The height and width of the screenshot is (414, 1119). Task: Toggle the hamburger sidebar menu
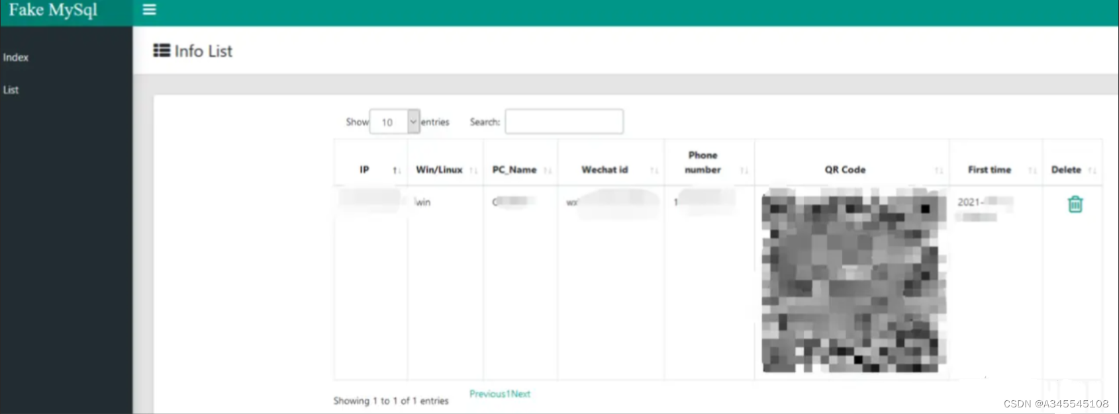150,10
